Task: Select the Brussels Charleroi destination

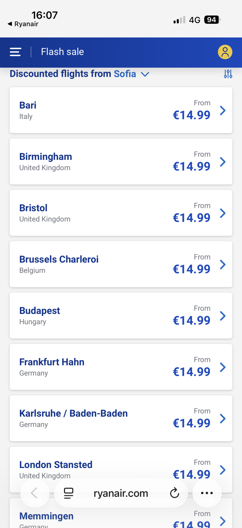Action: [59, 259]
